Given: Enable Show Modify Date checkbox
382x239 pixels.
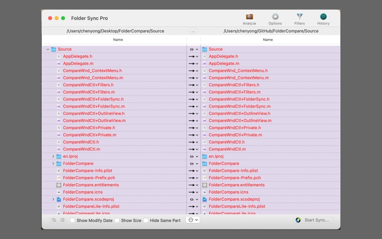Looking at the screenshot, I should coord(73,220).
